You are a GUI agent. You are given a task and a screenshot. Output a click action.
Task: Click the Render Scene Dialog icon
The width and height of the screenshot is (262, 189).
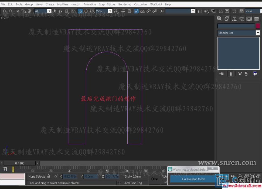pos(241,11)
